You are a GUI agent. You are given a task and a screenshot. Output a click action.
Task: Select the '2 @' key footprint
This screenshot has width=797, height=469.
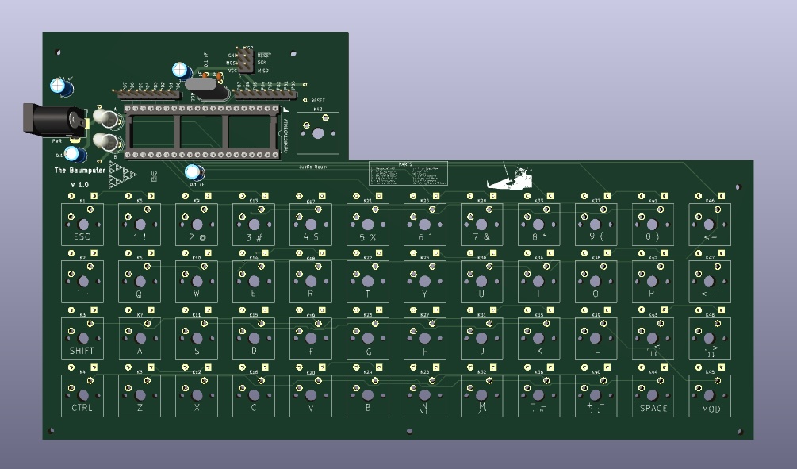196,225
